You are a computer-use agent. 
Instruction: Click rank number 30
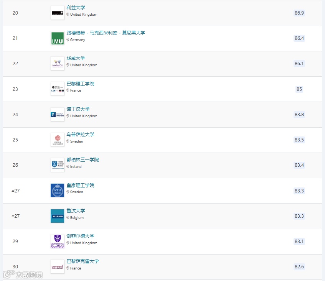pos(15,267)
